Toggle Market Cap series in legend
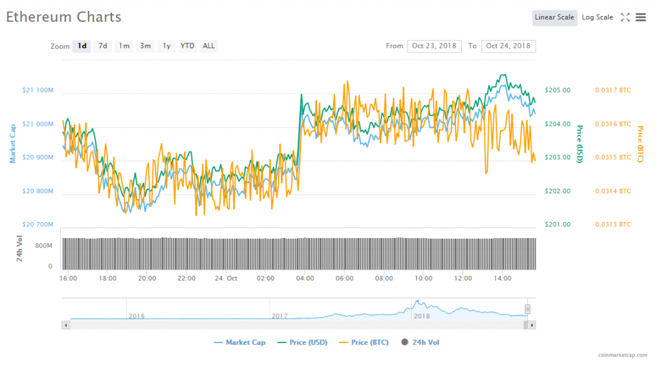The width and height of the screenshot is (656, 366). (239, 342)
